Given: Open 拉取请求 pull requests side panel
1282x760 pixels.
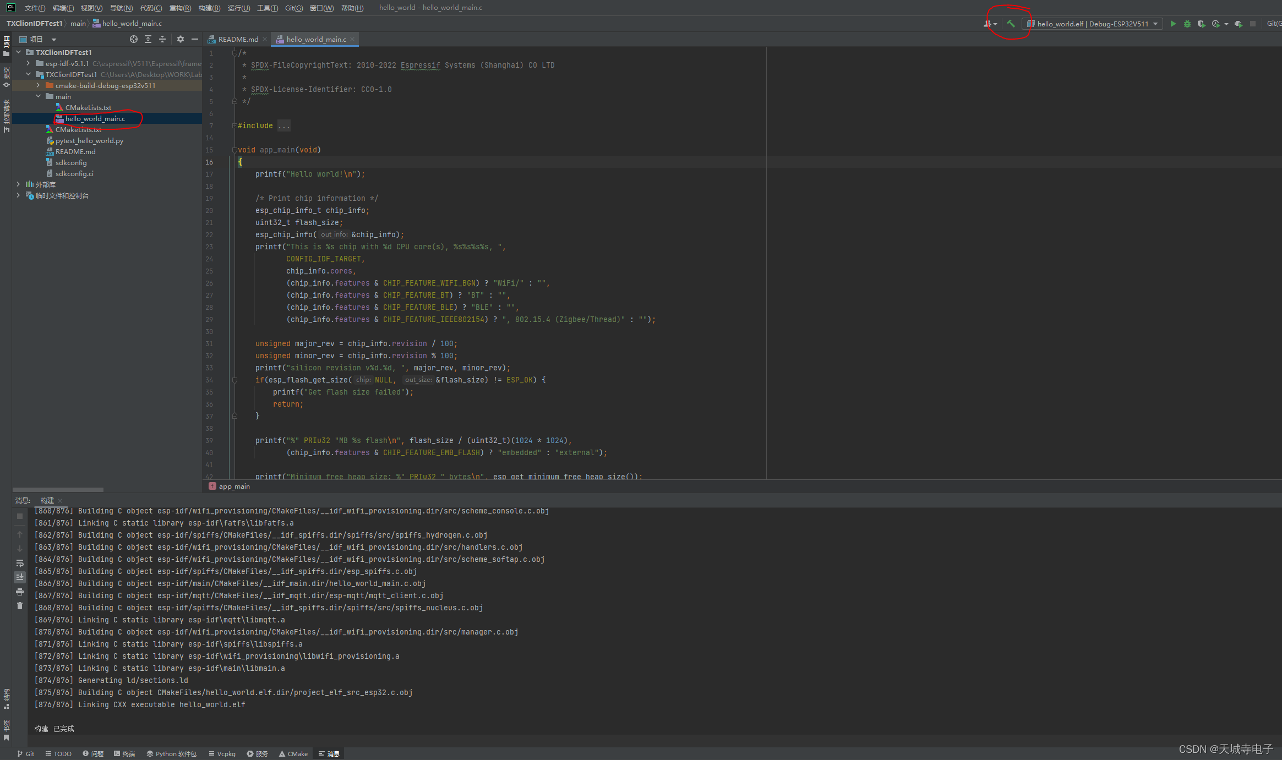Looking at the screenshot, I should 6,116.
